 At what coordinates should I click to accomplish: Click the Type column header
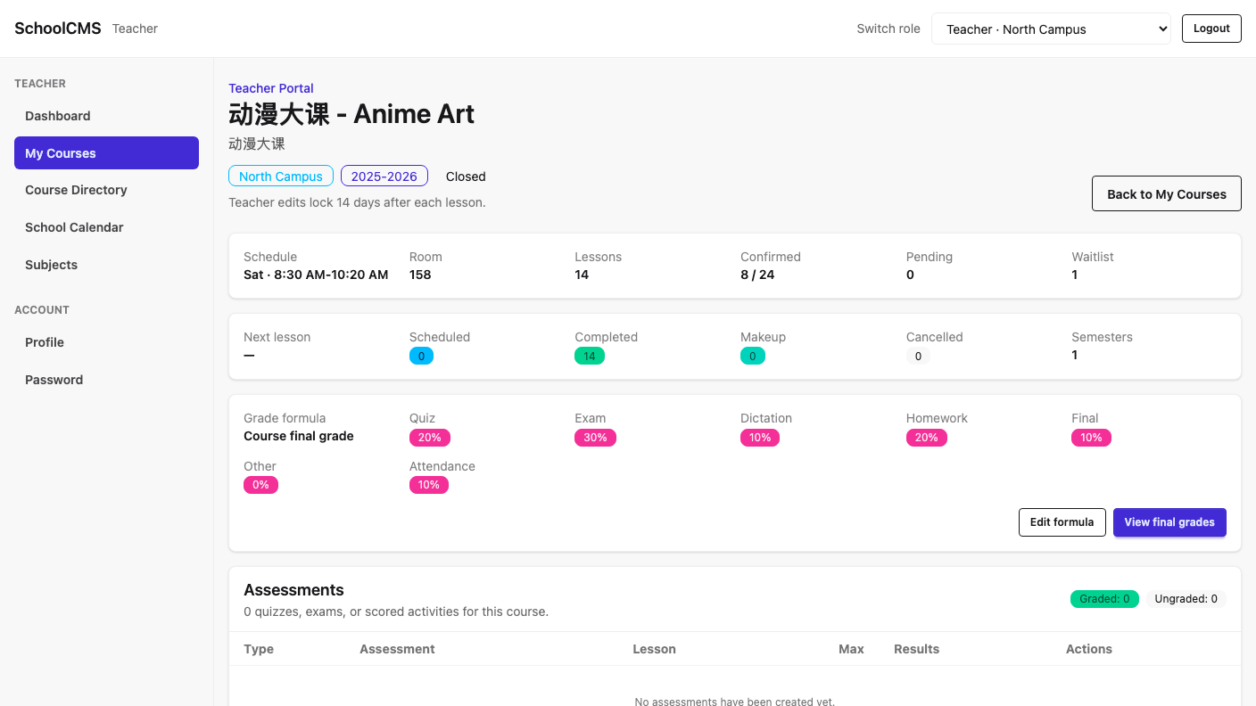[x=259, y=649]
